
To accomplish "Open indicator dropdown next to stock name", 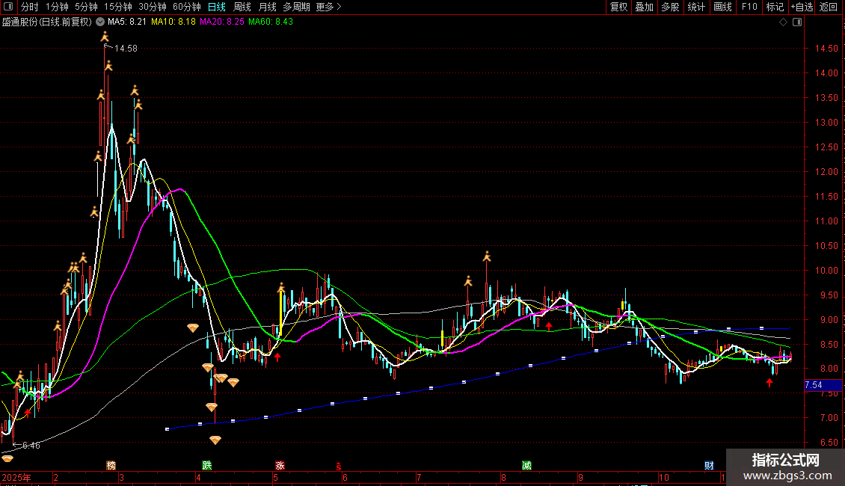I will (x=100, y=22).
